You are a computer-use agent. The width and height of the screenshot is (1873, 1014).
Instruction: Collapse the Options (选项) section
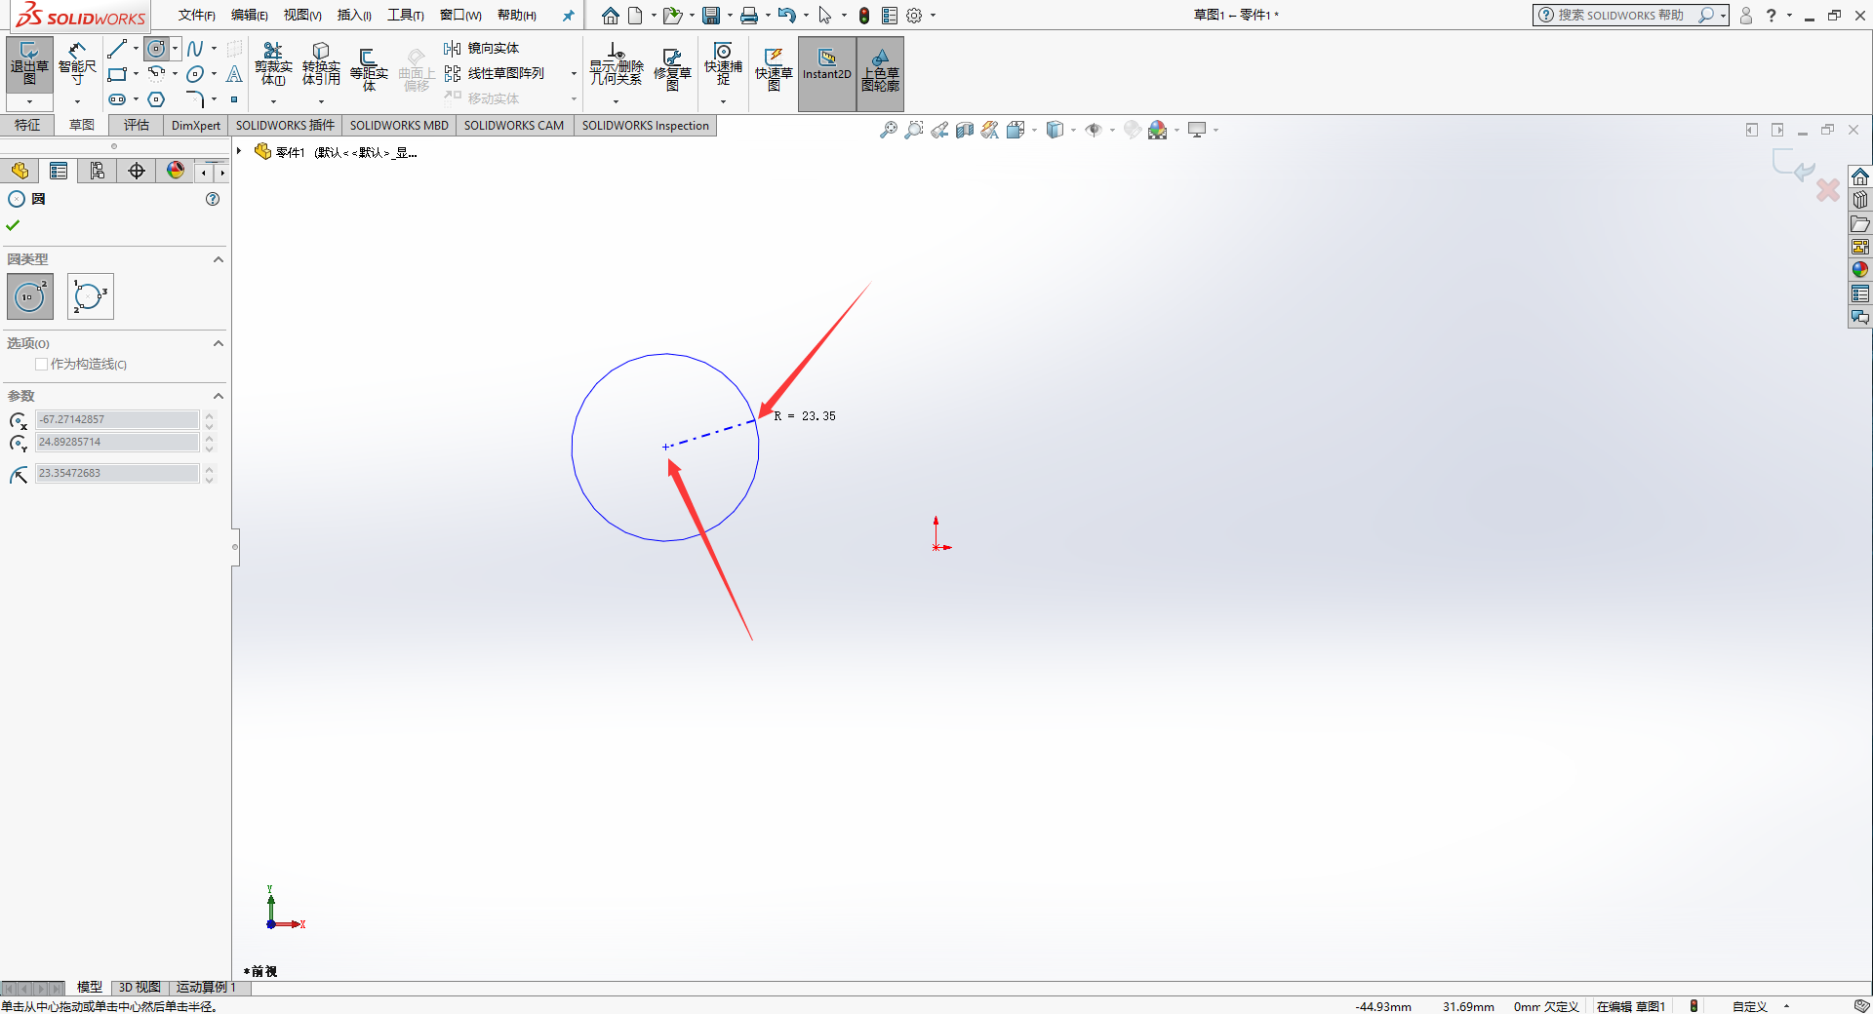click(x=219, y=343)
